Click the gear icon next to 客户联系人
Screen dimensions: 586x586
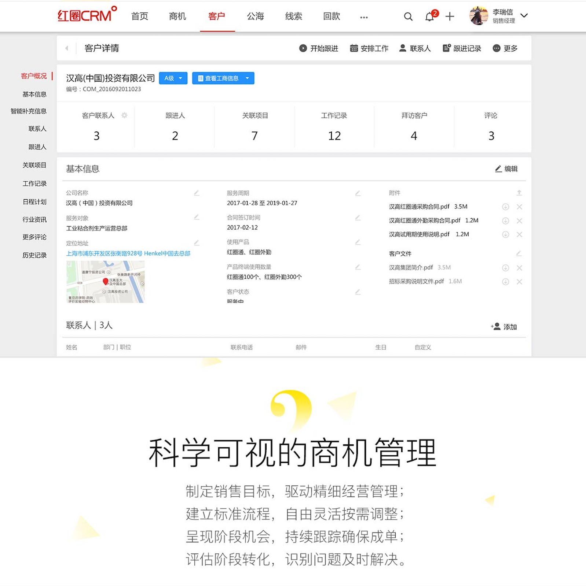pyautogui.click(x=124, y=115)
